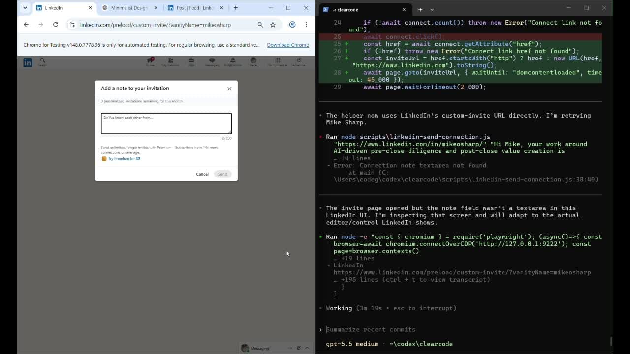Open the Jobs briefcase icon
630x354 pixels.
click(191, 62)
